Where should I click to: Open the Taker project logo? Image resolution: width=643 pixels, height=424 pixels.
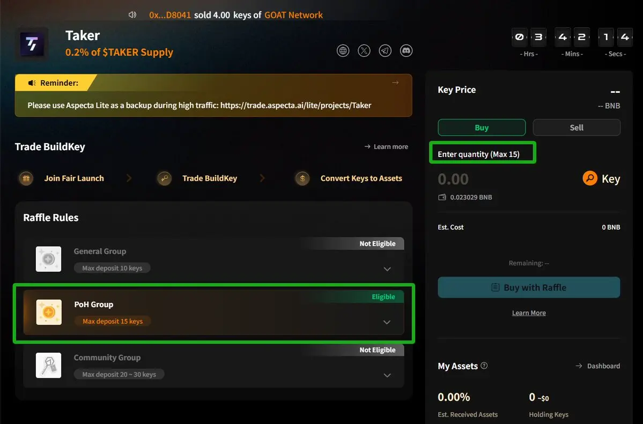[32, 44]
